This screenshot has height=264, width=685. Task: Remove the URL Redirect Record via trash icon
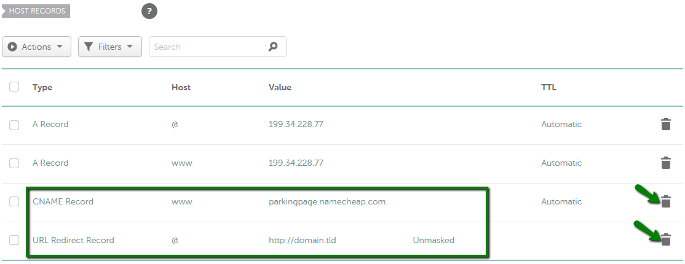[665, 239]
